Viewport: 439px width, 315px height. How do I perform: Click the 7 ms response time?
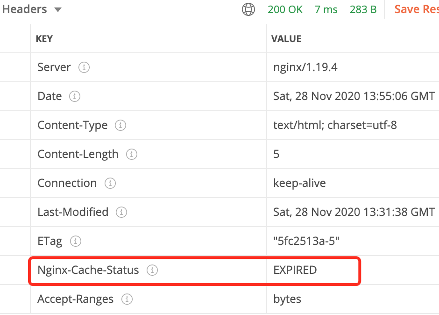click(326, 9)
